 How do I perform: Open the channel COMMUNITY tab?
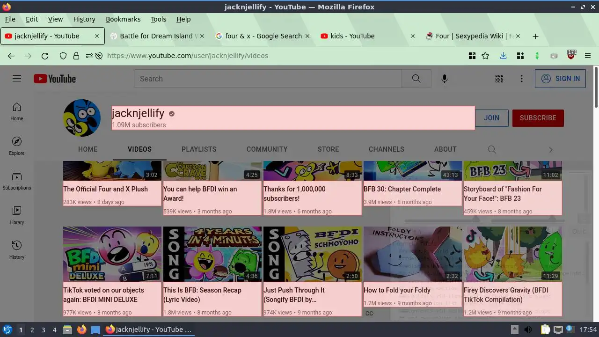click(x=267, y=149)
